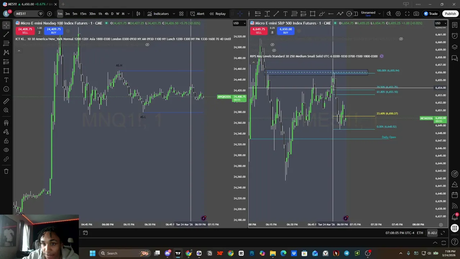Click the S&P 500 BUY 6,650.00 button
Image resolution: width=460 pixels, height=259 pixels.
tap(286, 31)
